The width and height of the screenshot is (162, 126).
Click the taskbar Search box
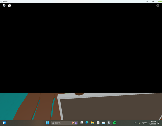click(64, 123)
